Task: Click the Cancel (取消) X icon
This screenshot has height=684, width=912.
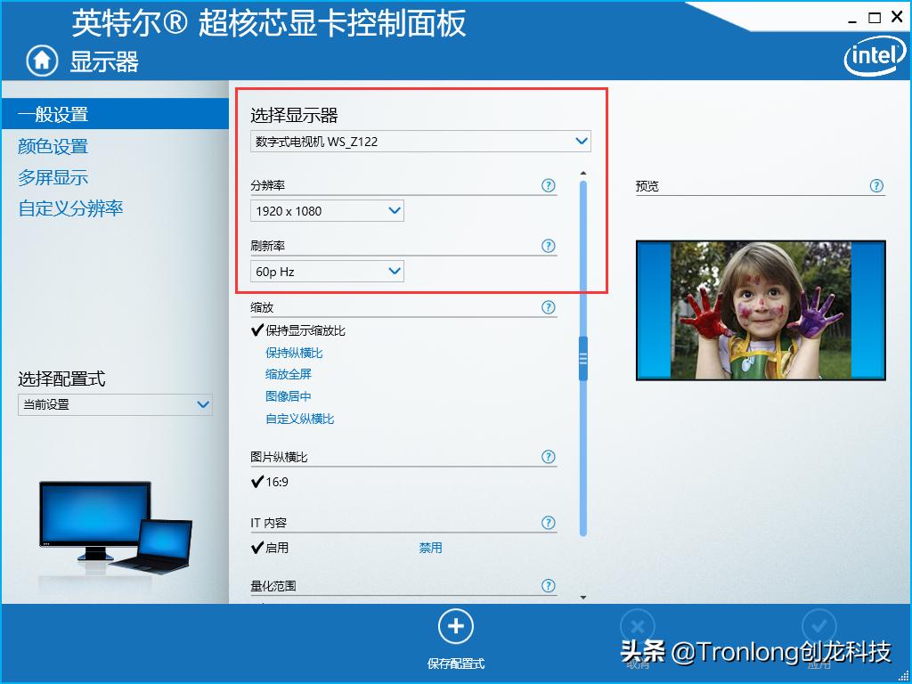Action: pyautogui.click(x=636, y=625)
